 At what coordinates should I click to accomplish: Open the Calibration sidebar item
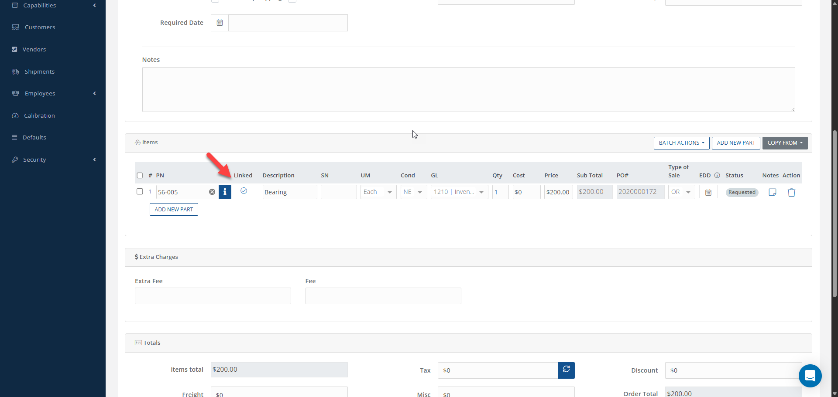pos(39,115)
